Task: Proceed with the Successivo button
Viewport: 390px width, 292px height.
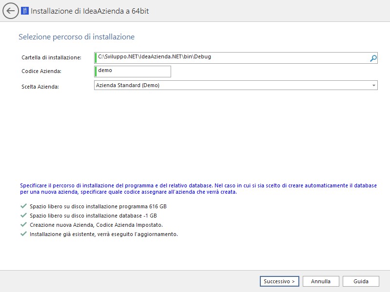Action: (279, 281)
